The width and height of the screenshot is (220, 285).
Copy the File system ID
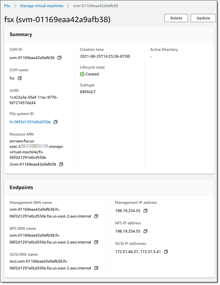coord(56,122)
